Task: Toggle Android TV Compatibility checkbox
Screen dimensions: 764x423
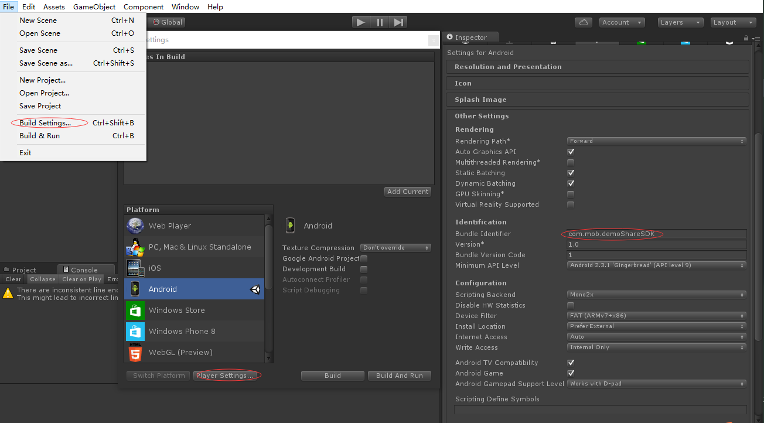Action: click(571, 363)
